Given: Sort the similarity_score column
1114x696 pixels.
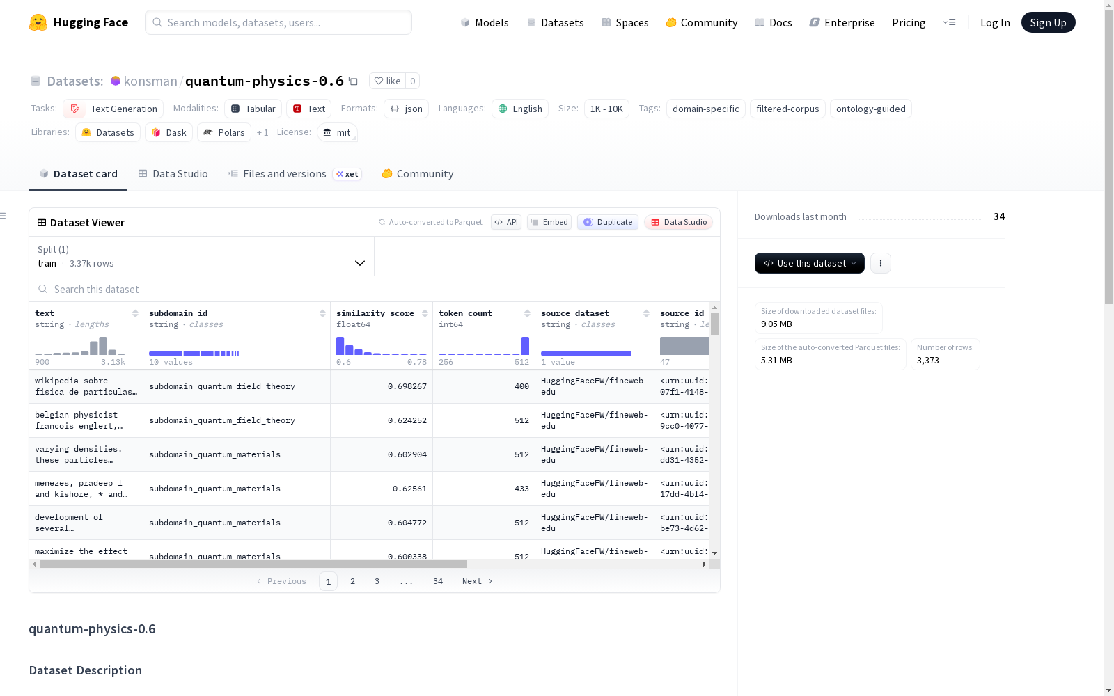Looking at the screenshot, I should point(425,313).
